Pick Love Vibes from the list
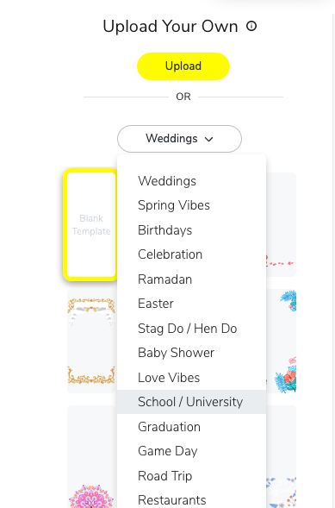 [x=191, y=378]
